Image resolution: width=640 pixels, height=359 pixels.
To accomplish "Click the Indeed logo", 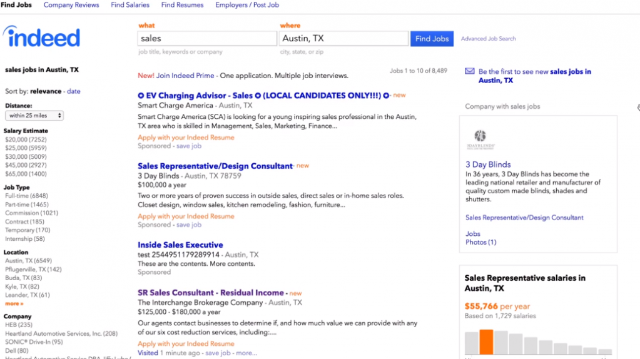I will 41,37.
